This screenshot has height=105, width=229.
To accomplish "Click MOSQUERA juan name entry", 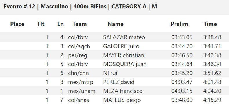I will [x=125, y=64].
